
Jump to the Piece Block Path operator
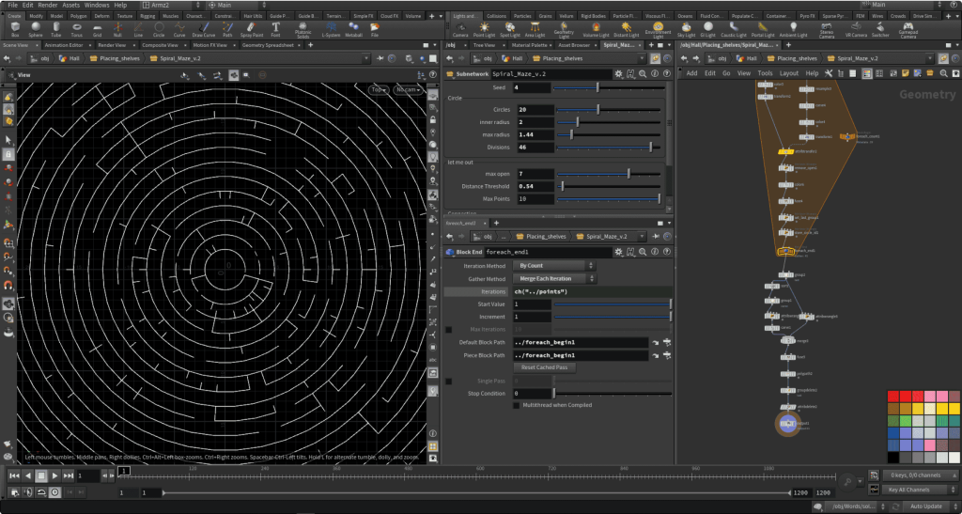tap(655, 355)
